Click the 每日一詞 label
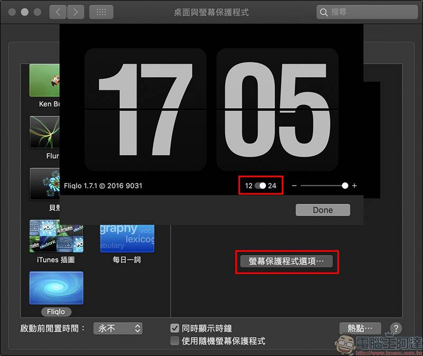Image resolution: width=423 pixels, height=356 pixels. click(127, 260)
